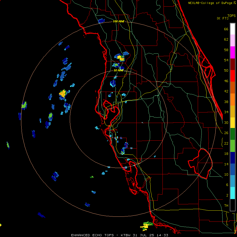Click the 50 NMI range ring label

(x=118, y=70)
